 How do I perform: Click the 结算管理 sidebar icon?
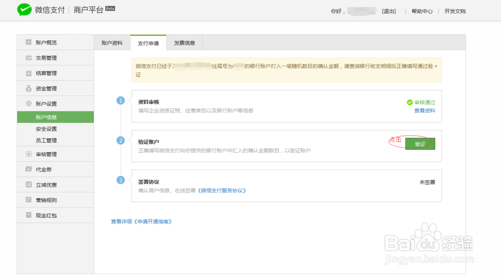[29, 73]
